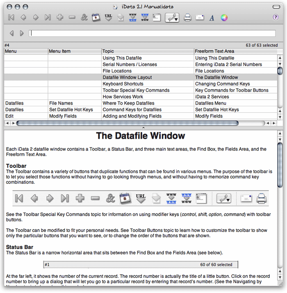287x293 pixels.
Task: Click the #4 record number button
Action: (x=7, y=45)
